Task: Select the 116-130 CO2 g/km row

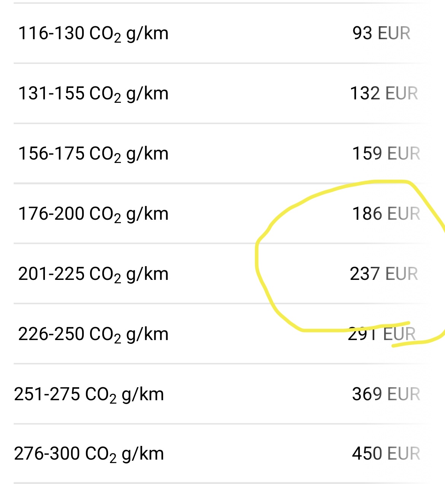Action: (x=222, y=33)
